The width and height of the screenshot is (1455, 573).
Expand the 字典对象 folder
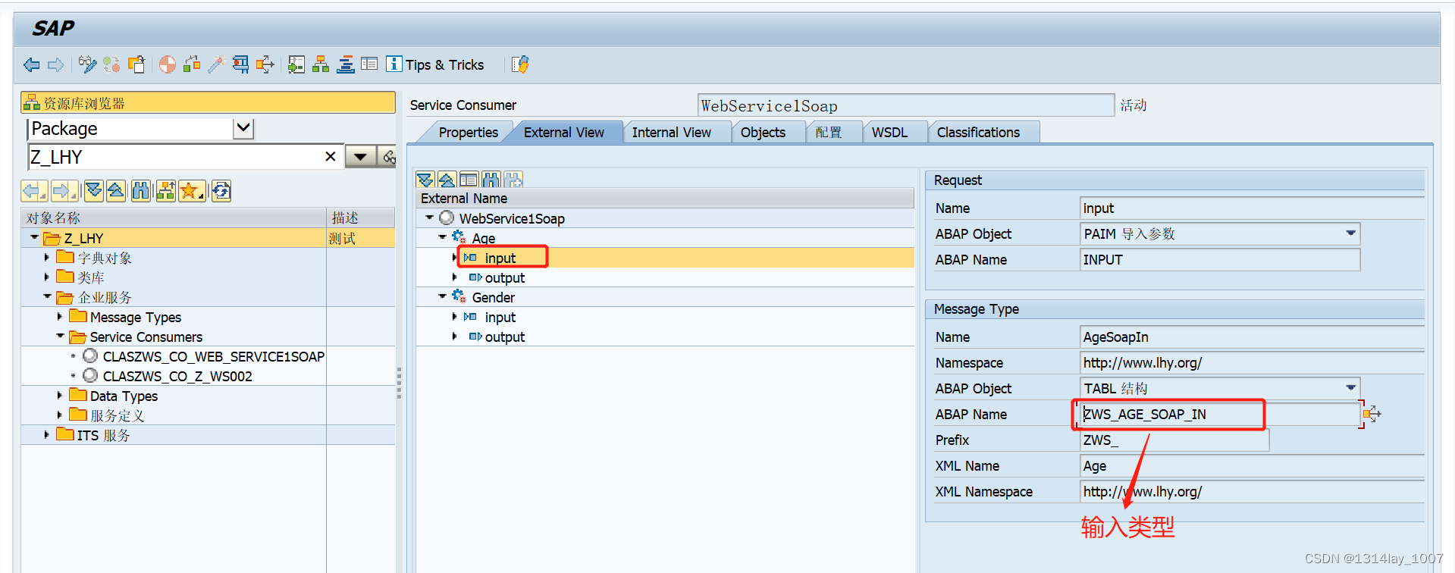(x=47, y=258)
